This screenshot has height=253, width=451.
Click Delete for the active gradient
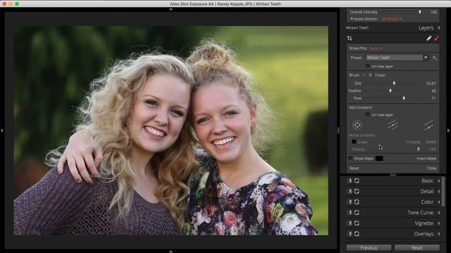click(x=431, y=142)
